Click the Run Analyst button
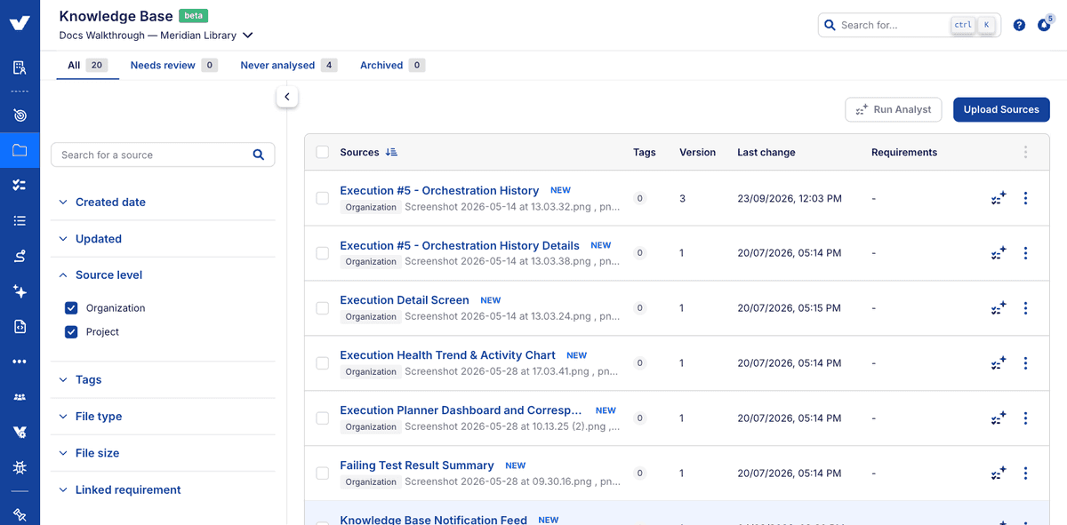The width and height of the screenshot is (1067, 525). click(894, 109)
